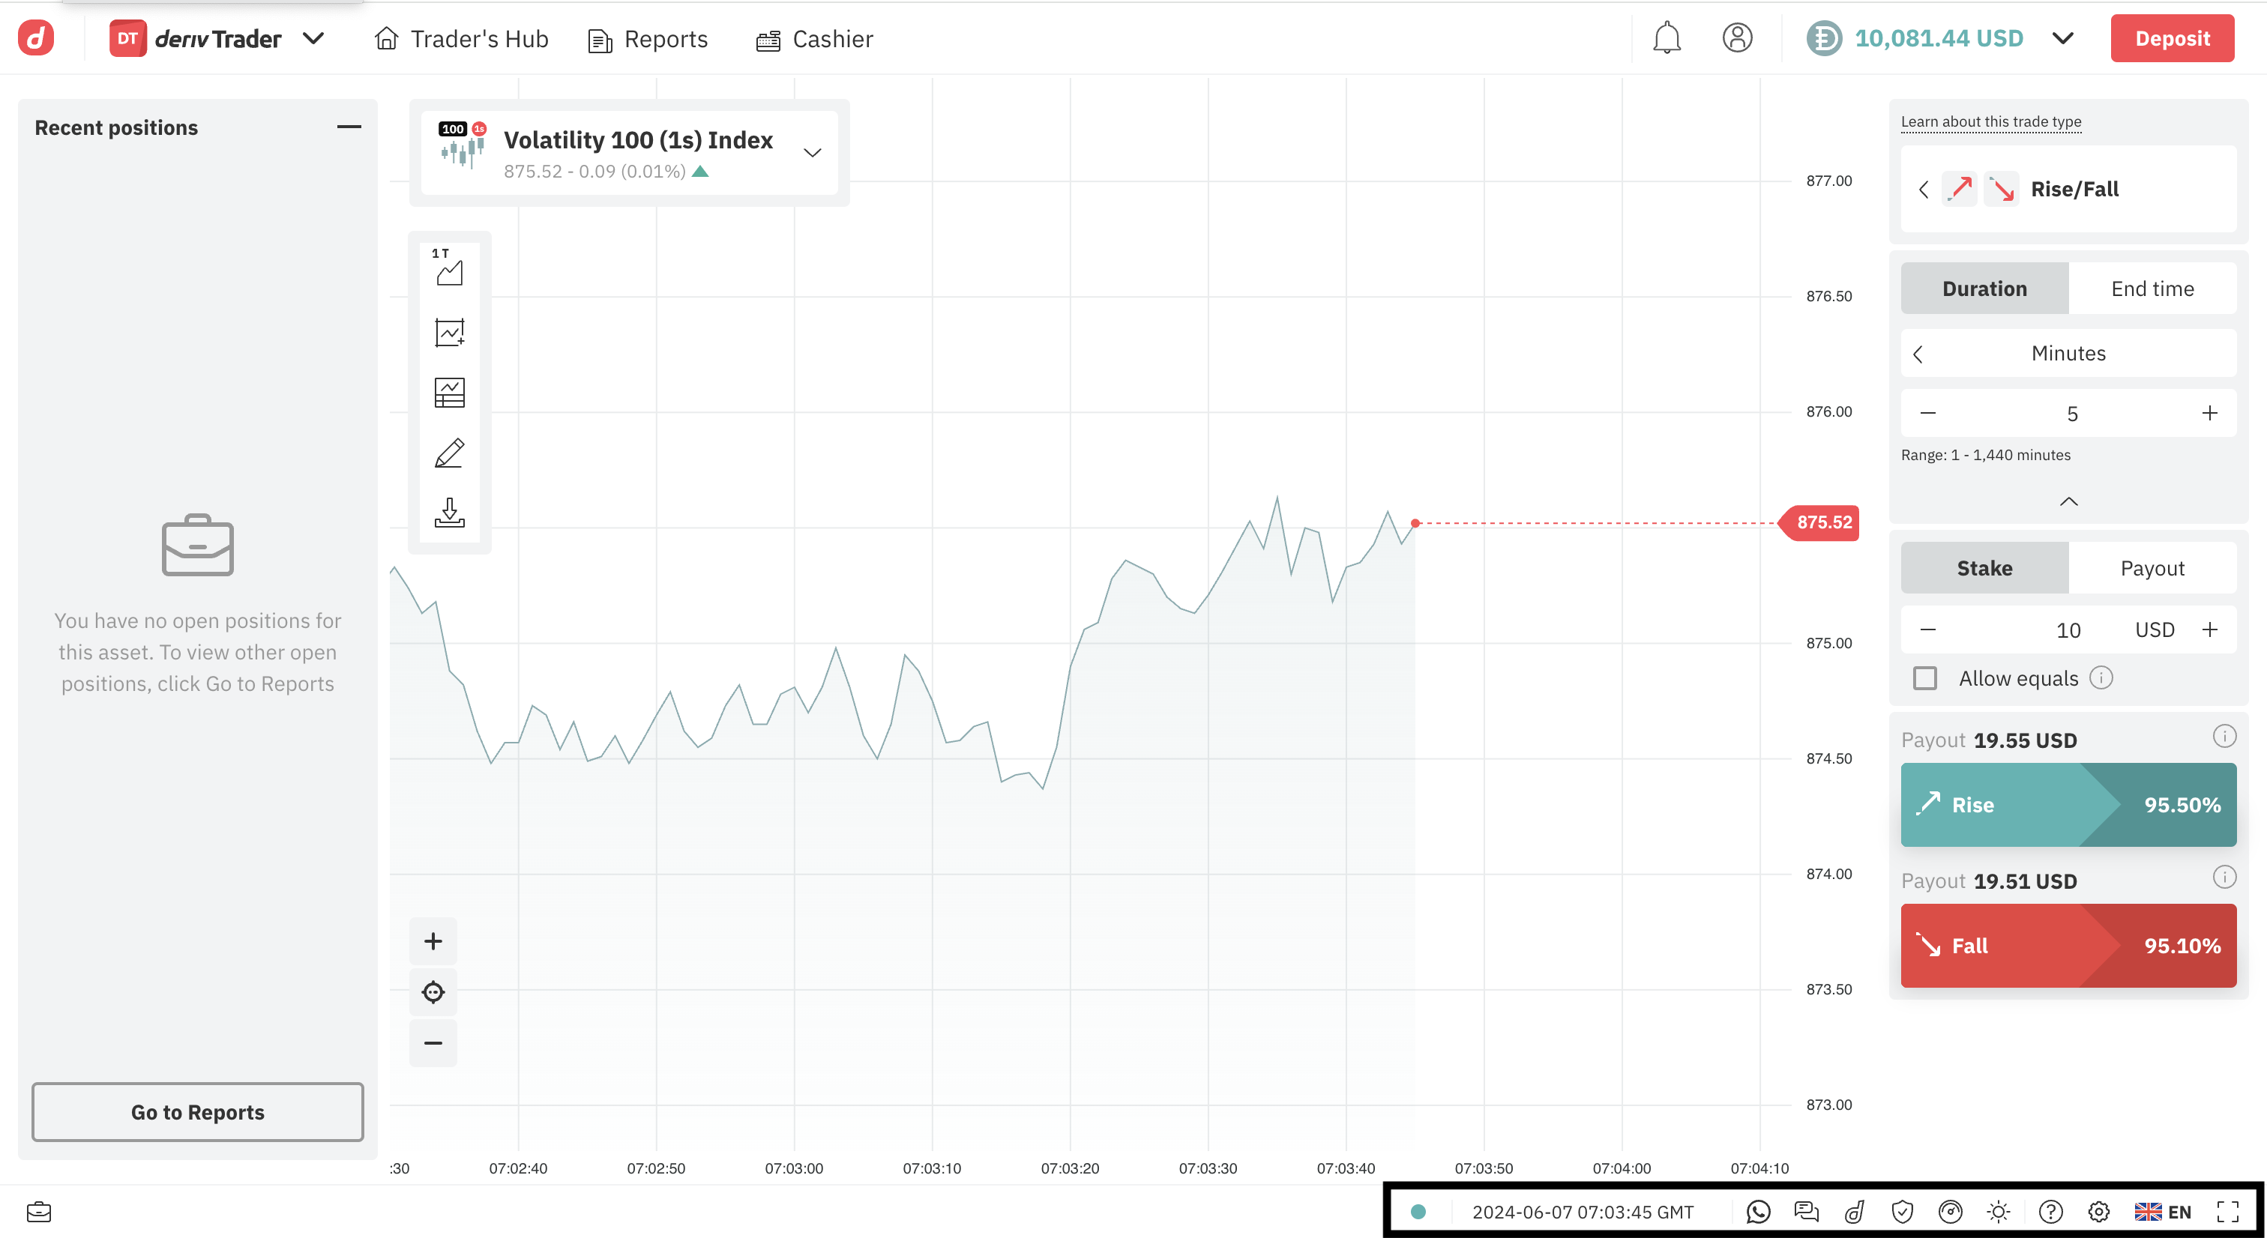Expand the account balance dropdown

point(2063,39)
